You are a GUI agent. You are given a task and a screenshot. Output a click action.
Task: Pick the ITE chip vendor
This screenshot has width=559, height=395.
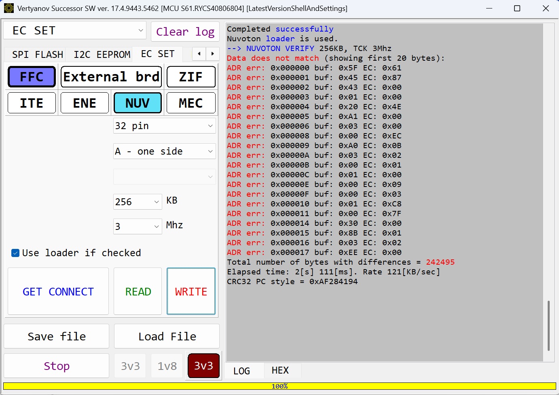[32, 103]
